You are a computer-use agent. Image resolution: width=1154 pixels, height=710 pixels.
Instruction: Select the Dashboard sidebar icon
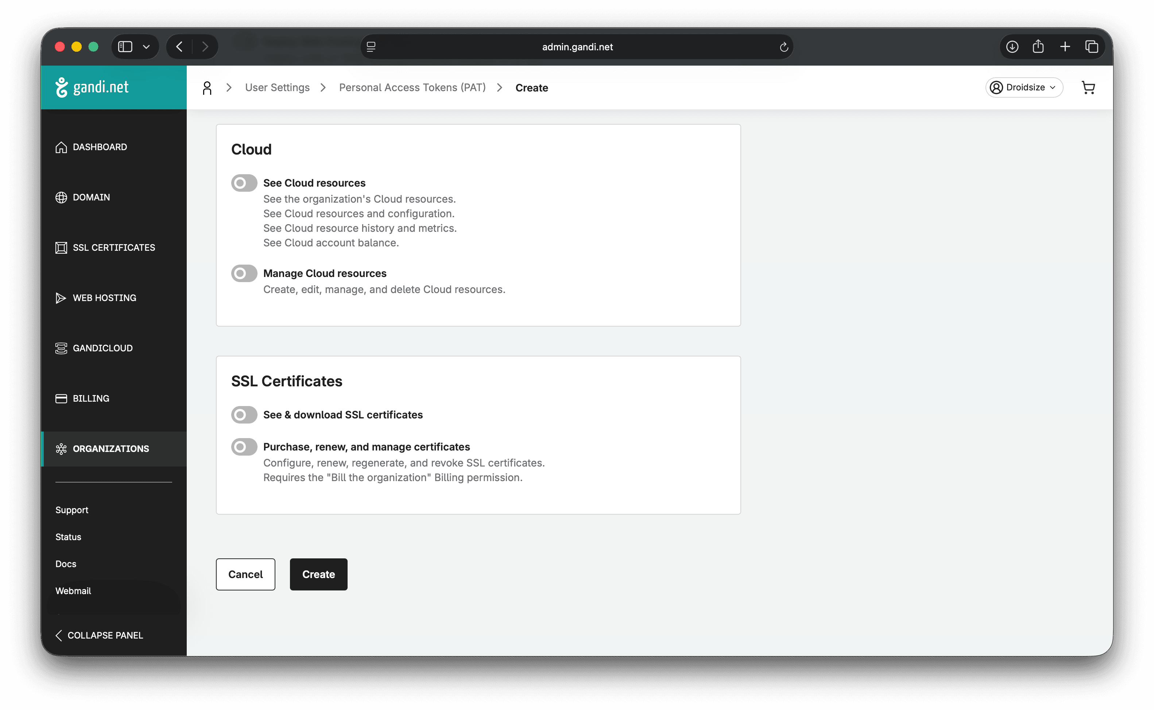(61, 147)
